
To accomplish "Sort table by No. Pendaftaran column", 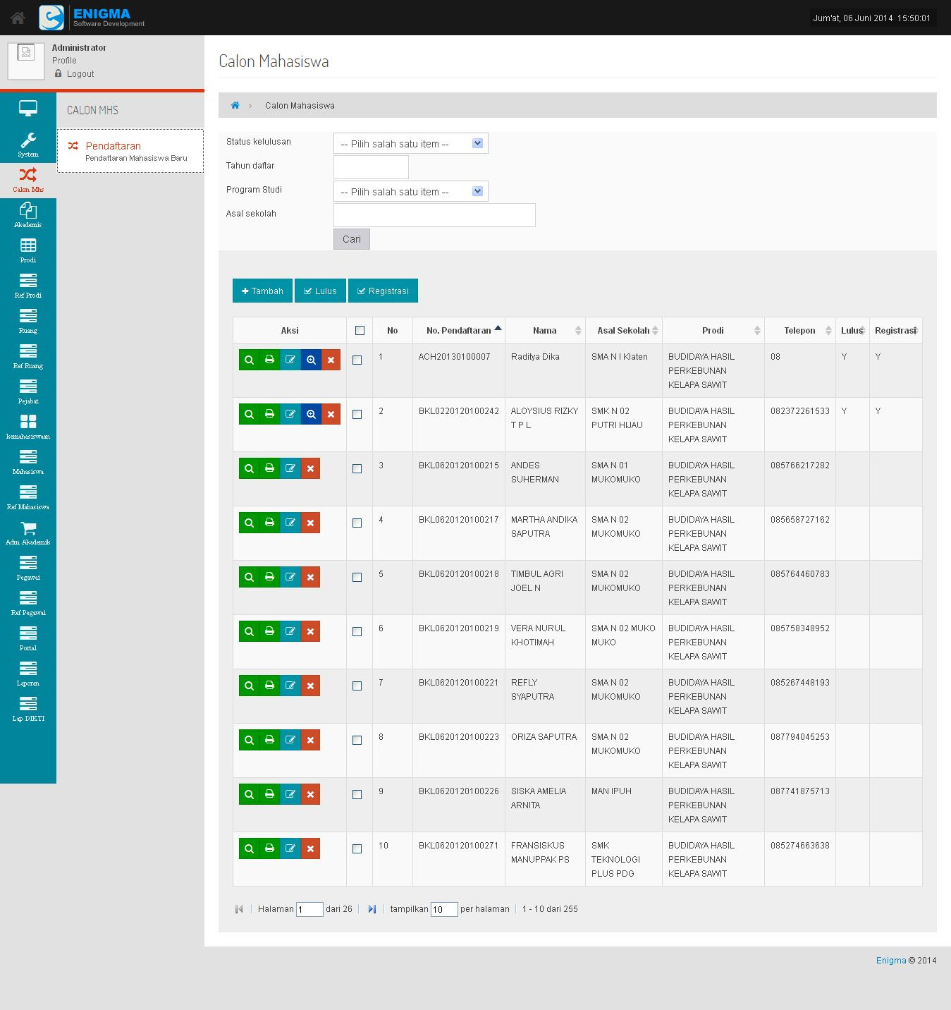I will [459, 330].
